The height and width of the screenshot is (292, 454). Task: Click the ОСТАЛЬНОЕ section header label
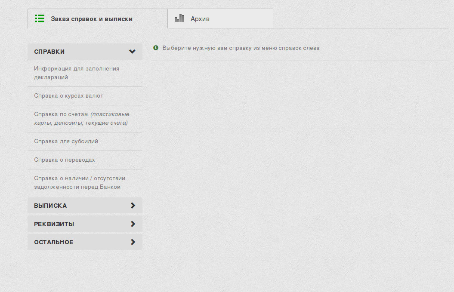coord(53,242)
